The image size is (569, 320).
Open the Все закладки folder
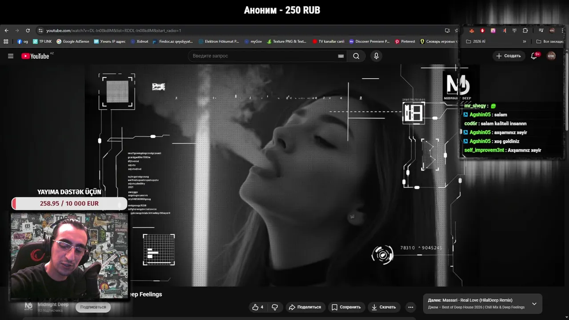tap(550, 41)
